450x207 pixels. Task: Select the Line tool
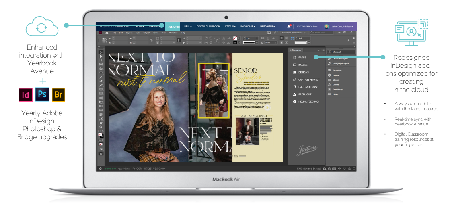(101, 77)
